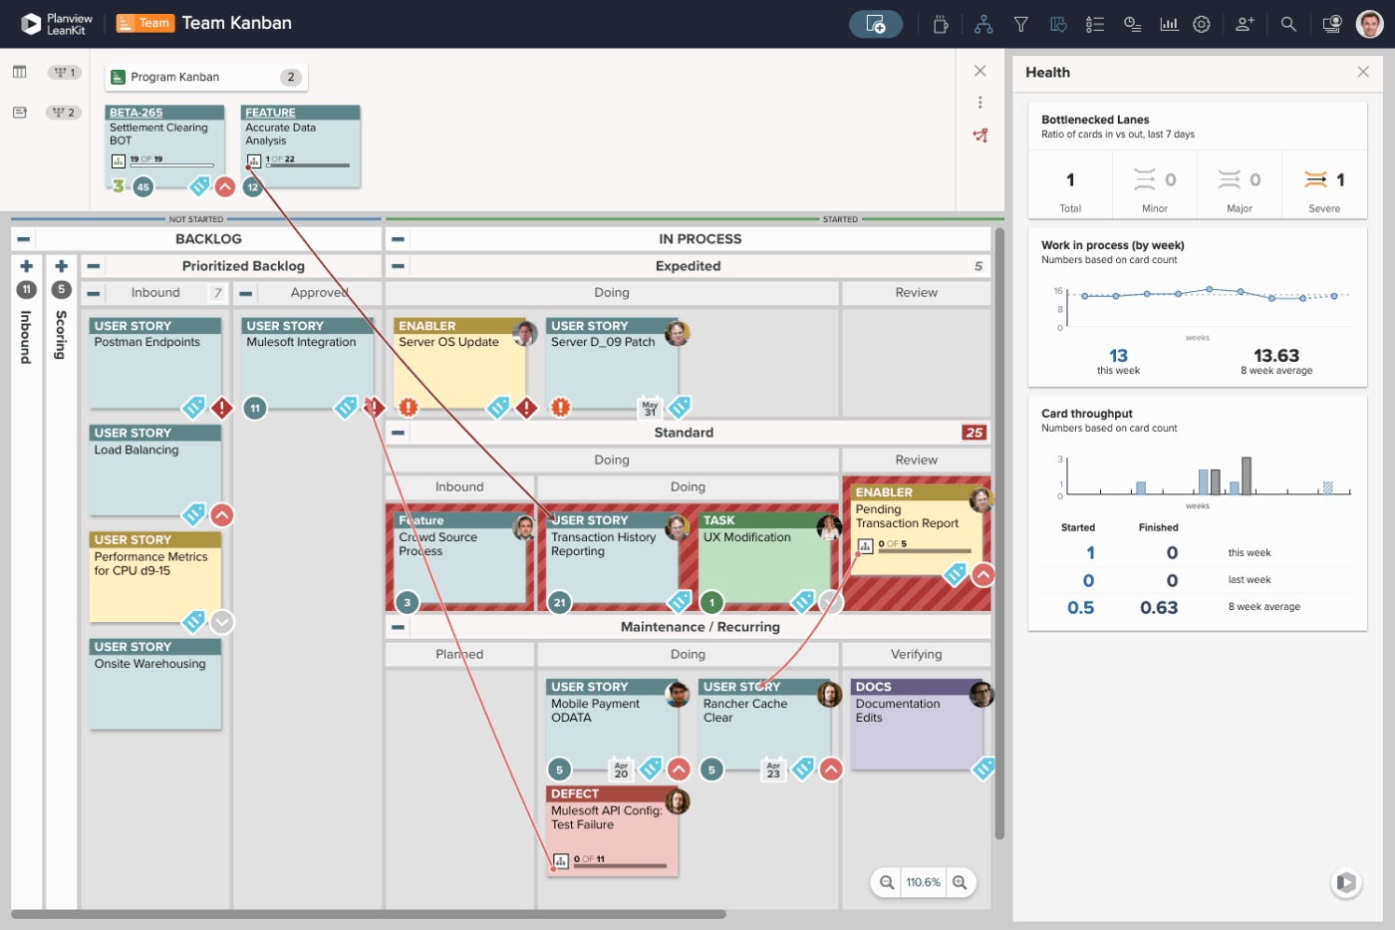Click your profile avatar in the top bar
Image resolution: width=1395 pixels, height=930 pixels.
[1369, 23]
